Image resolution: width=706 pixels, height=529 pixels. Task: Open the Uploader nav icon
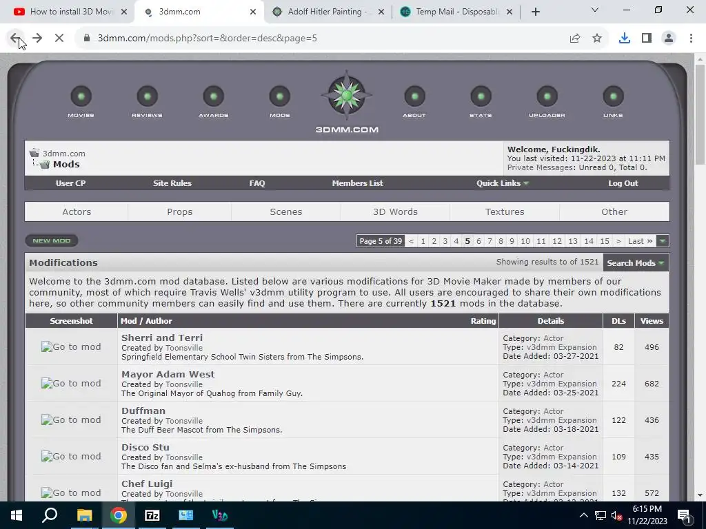coord(547,96)
